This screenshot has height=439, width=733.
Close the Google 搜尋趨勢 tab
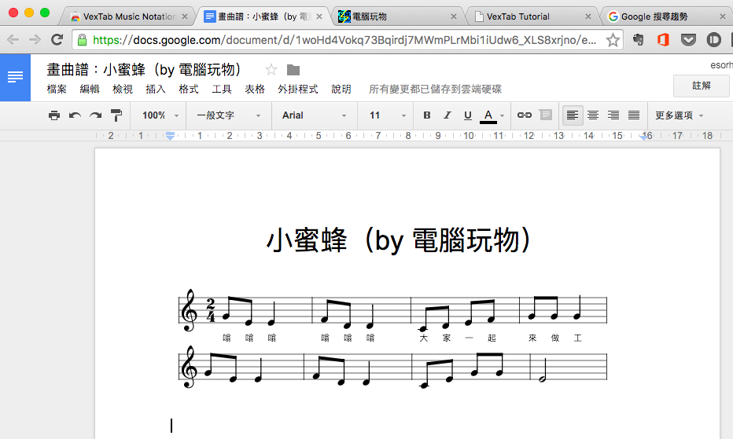pos(722,16)
